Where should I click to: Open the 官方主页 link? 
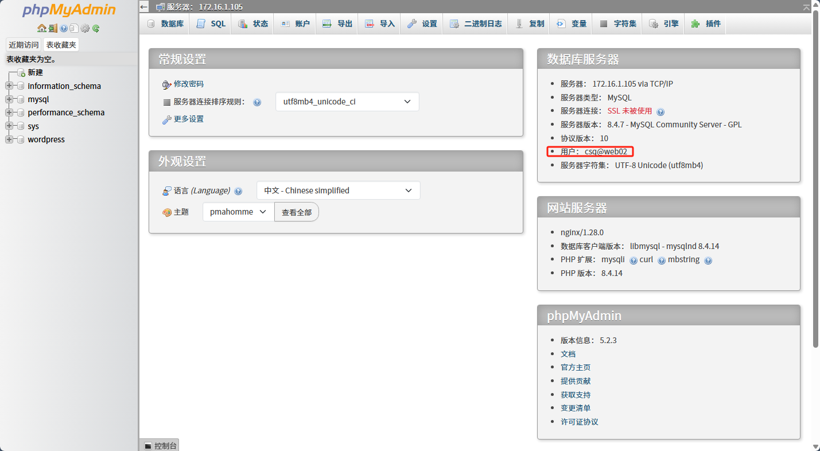point(576,368)
